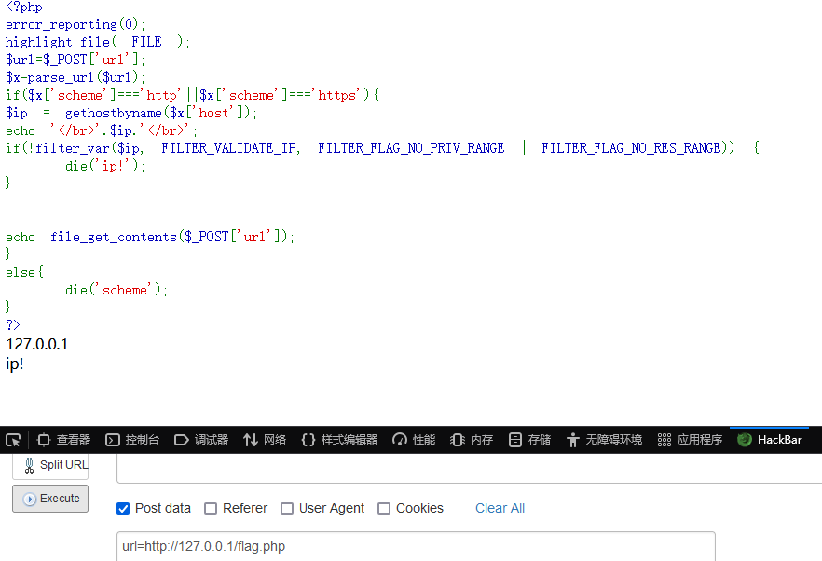This screenshot has height=561, width=822.
Task: Enable the Cookies checkbox
Action: [384, 509]
